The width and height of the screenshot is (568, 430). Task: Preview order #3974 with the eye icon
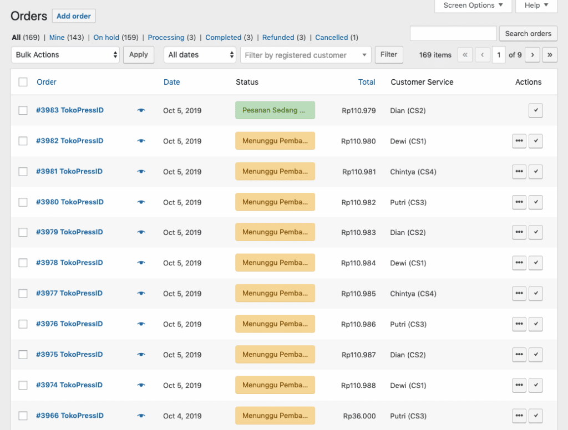point(141,385)
